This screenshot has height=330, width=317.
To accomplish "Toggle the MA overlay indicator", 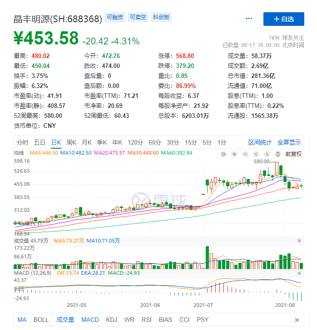I will (22, 320).
